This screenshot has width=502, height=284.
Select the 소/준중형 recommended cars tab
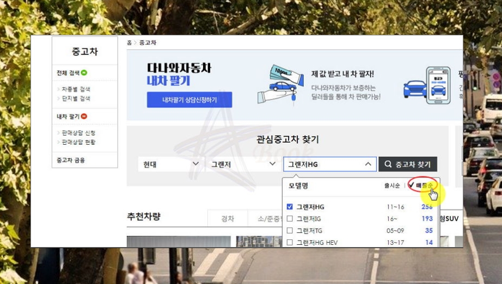(265, 218)
